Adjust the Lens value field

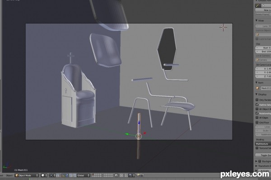263,26
